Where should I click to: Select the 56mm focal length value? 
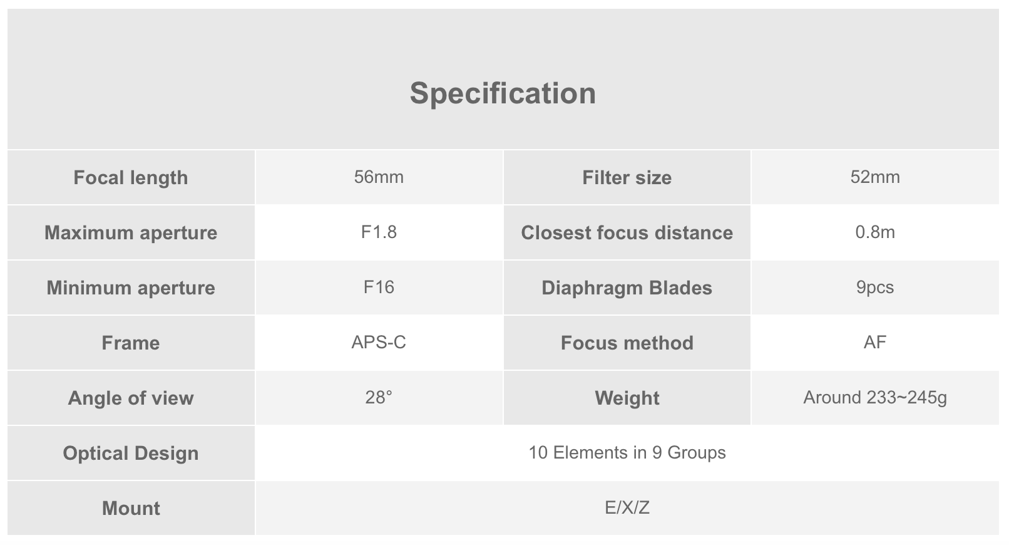point(379,177)
